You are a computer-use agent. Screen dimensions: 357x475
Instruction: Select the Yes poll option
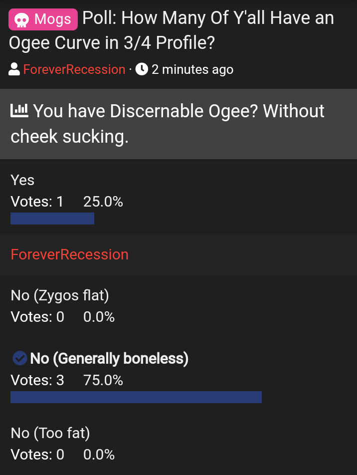click(x=22, y=180)
